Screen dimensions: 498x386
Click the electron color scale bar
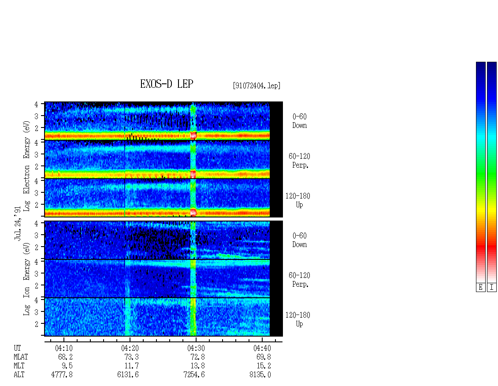(x=480, y=172)
